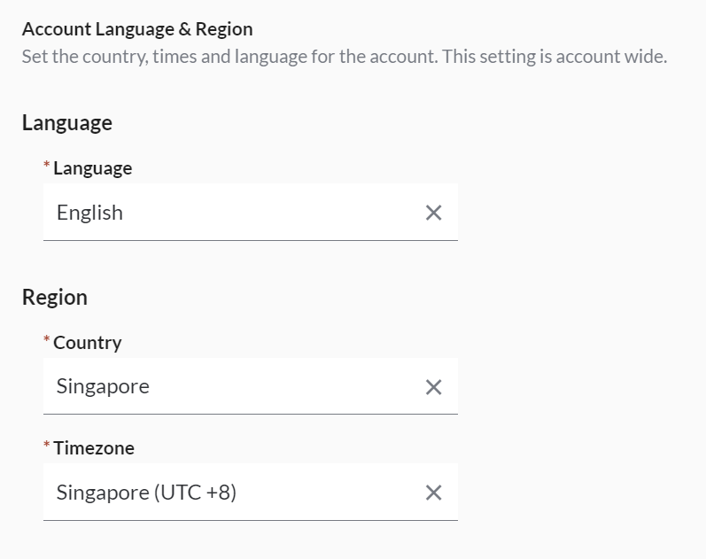
Task: Clear the Language field using X icon
Action: 433,213
